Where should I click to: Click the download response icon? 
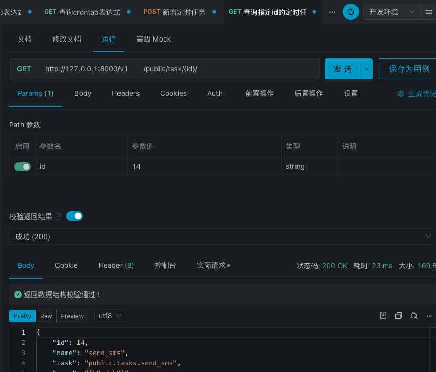383,316
